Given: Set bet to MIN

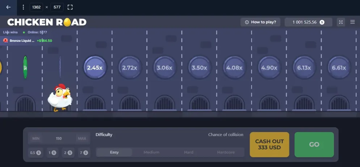Looking at the screenshot, I should [x=36, y=139].
